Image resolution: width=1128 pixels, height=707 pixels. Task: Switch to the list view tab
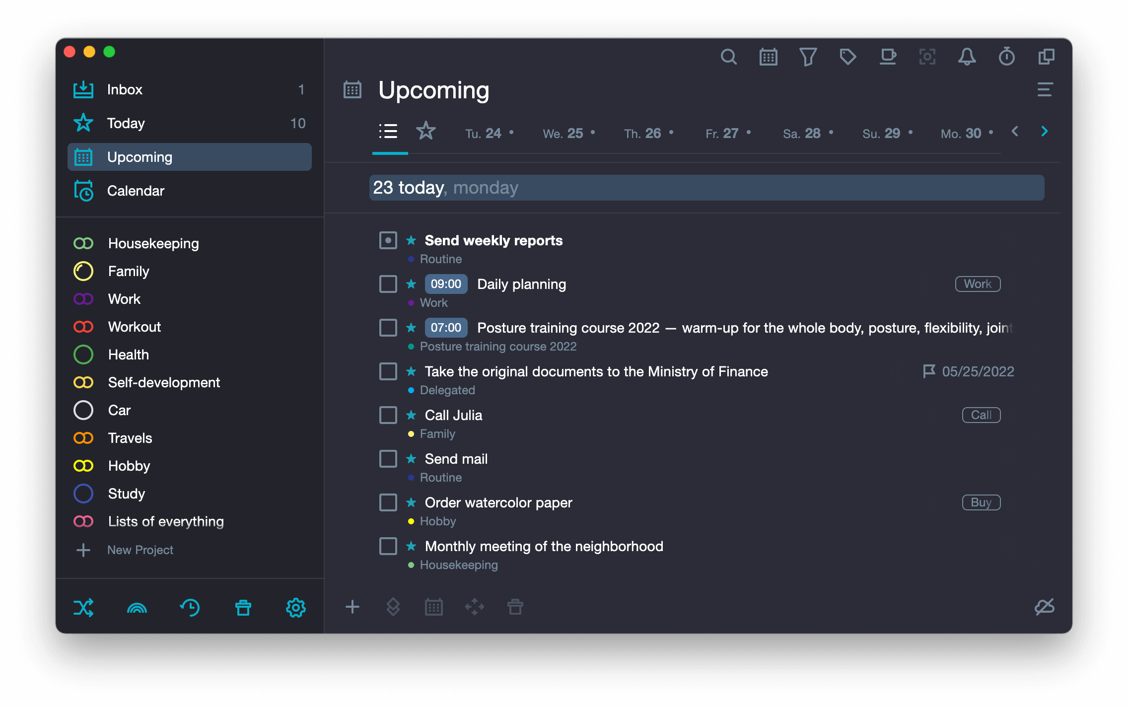pos(388,132)
